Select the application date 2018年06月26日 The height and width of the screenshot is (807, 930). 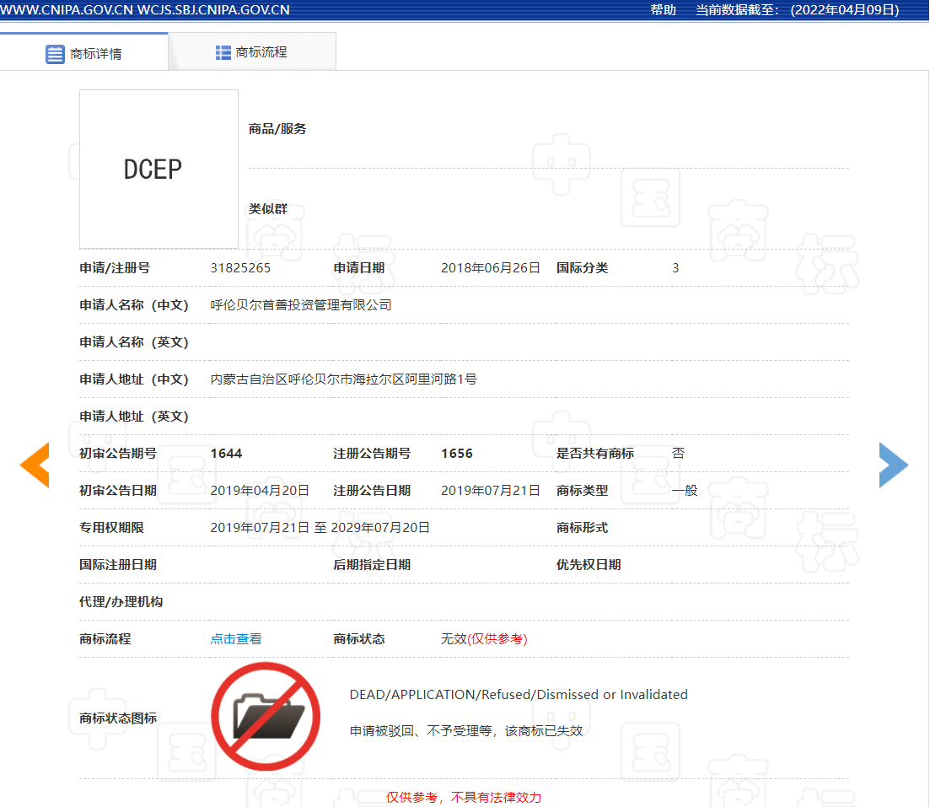point(491,268)
